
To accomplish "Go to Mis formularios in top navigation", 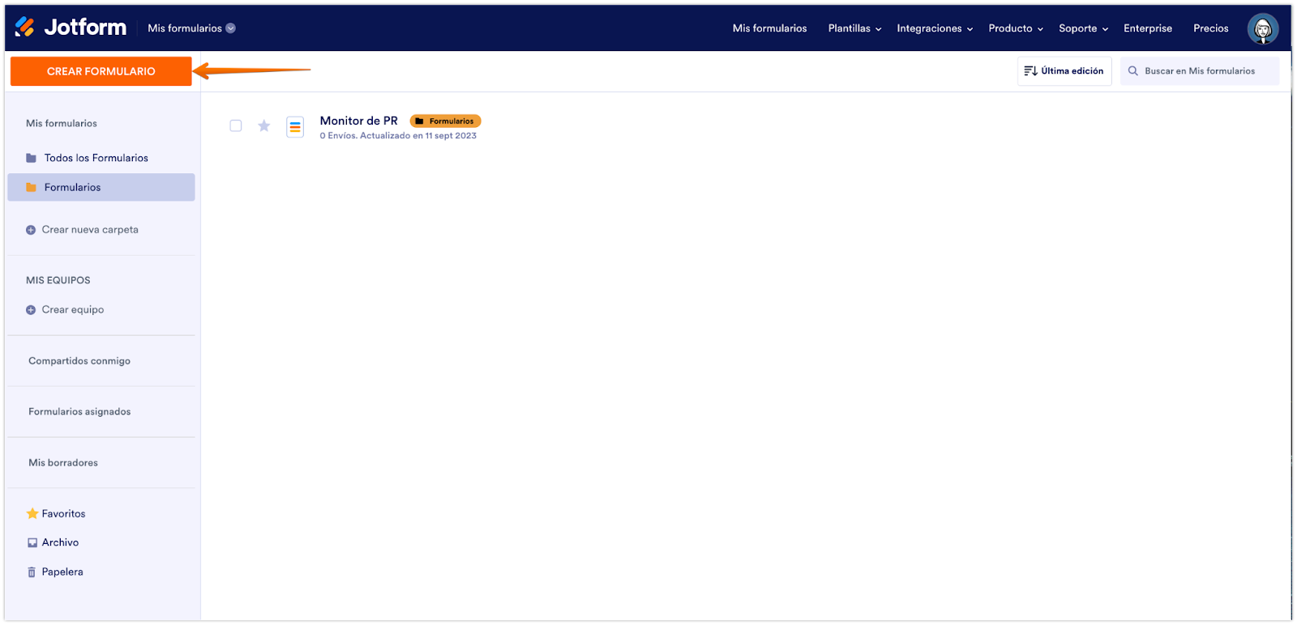I will pos(769,28).
